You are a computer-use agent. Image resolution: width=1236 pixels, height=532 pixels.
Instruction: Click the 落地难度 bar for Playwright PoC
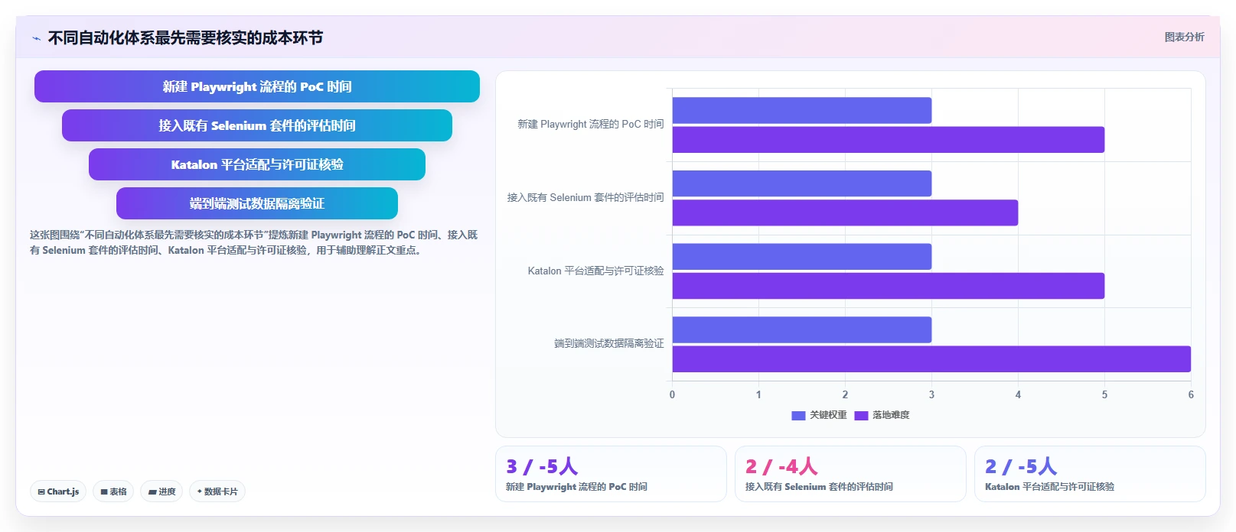pos(889,140)
